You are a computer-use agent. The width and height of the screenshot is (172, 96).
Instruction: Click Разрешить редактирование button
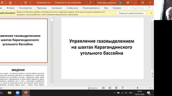click(131, 13)
